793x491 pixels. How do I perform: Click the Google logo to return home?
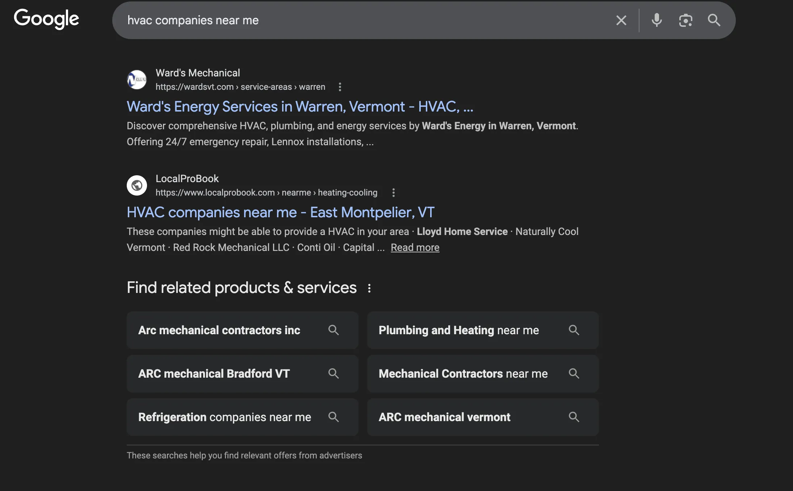(x=46, y=19)
